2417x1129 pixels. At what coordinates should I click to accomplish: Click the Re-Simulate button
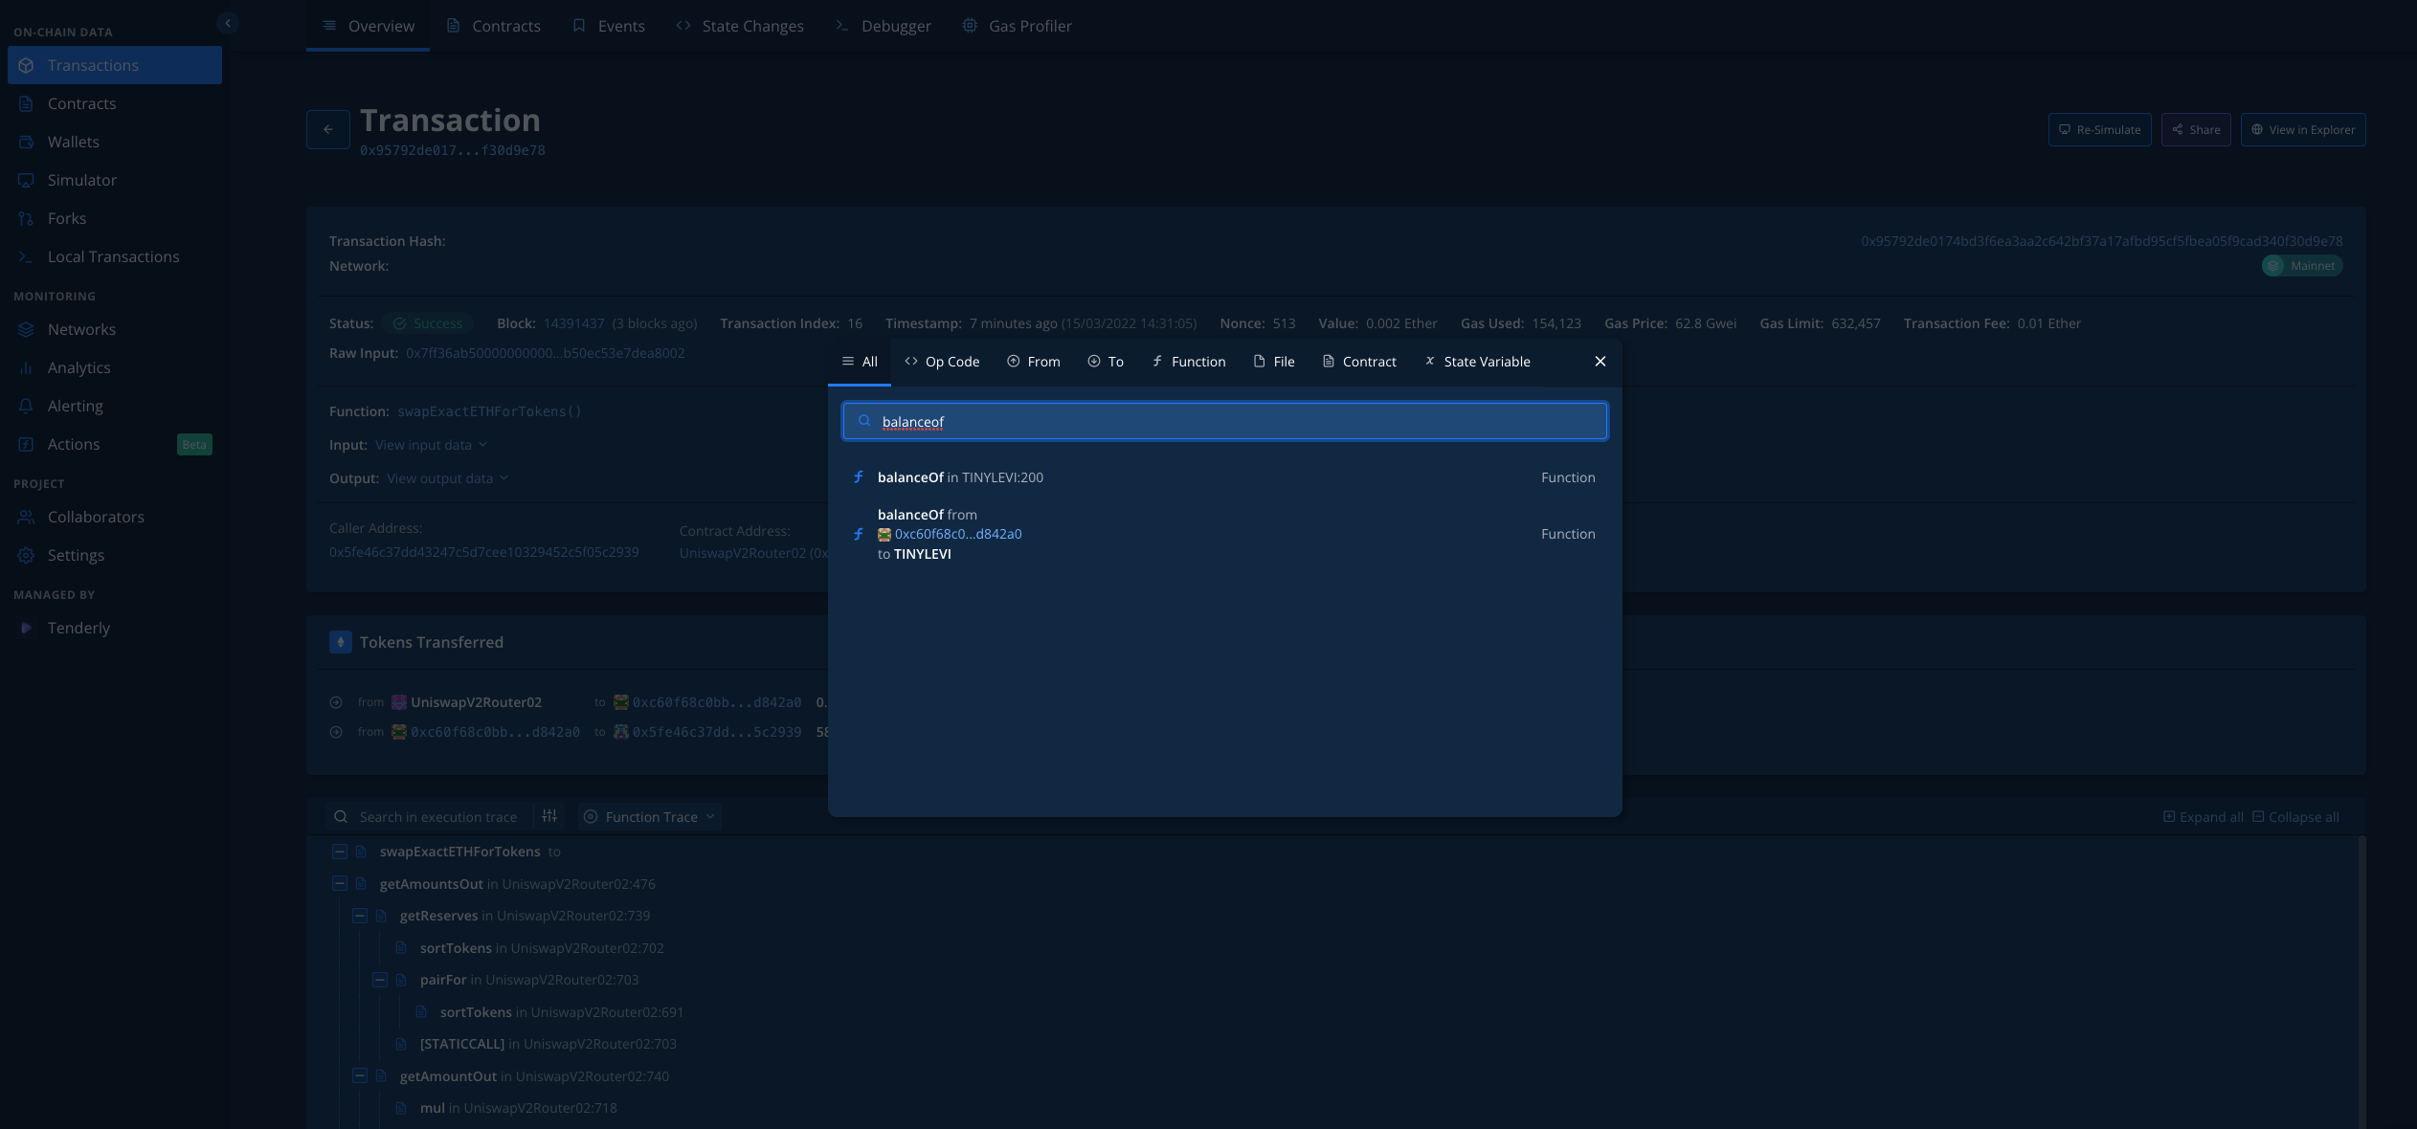(x=2099, y=130)
